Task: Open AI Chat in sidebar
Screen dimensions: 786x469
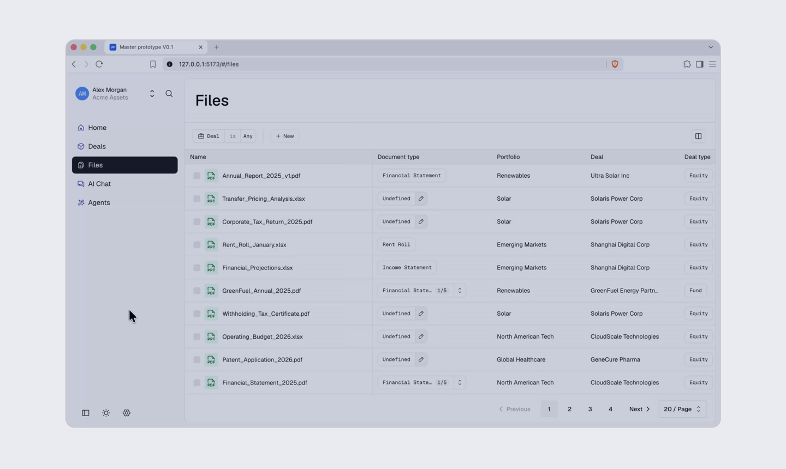Action: (x=124, y=184)
